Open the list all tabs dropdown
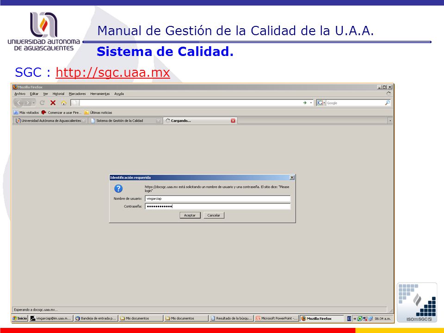Image resolution: width=444 pixels, height=333 pixels. tap(390, 121)
